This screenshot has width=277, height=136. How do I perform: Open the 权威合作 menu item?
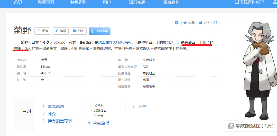pos(172,2)
